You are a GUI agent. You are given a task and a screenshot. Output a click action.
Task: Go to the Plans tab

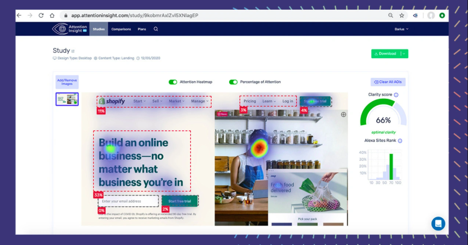pyautogui.click(x=142, y=29)
